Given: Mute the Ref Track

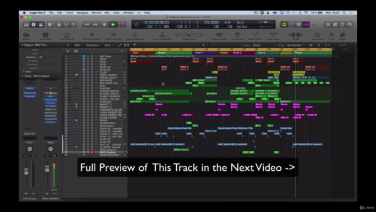Looking at the screenshot, I should click(x=83, y=57).
